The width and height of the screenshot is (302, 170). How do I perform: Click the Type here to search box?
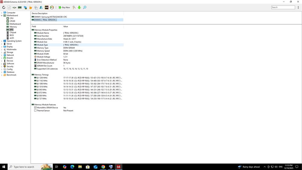[x=30, y=167]
